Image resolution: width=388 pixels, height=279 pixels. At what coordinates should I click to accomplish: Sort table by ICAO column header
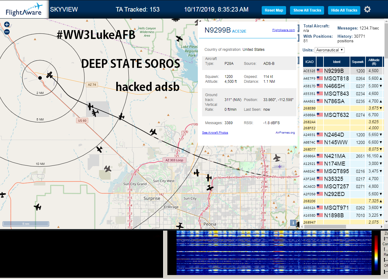(309, 62)
